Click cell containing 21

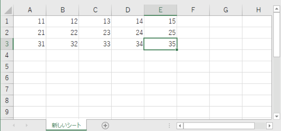pyautogui.click(x=30, y=33)
